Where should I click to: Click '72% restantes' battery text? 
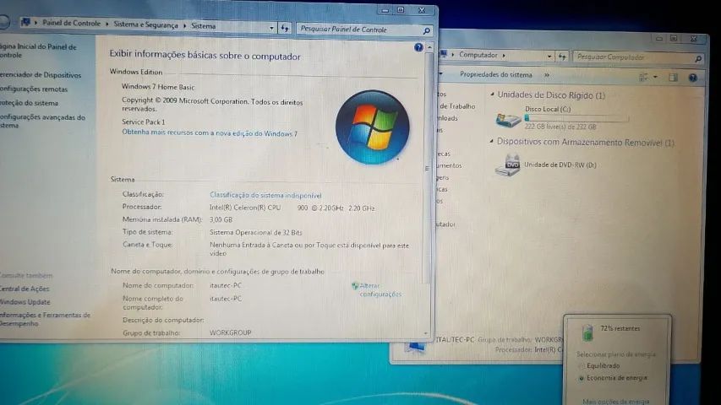pos(620,328)
